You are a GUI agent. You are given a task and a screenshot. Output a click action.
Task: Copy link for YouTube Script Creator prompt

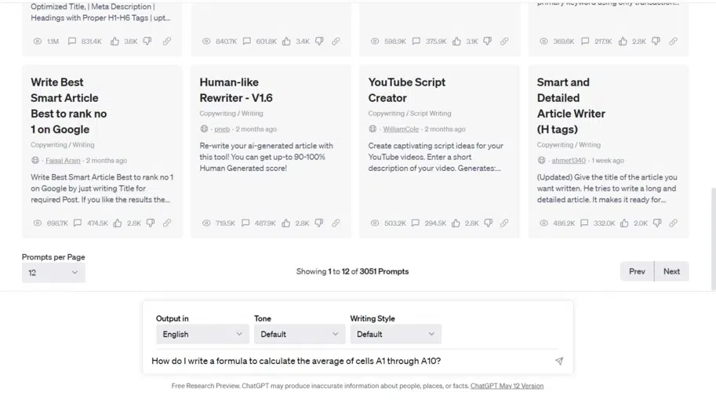504,223
